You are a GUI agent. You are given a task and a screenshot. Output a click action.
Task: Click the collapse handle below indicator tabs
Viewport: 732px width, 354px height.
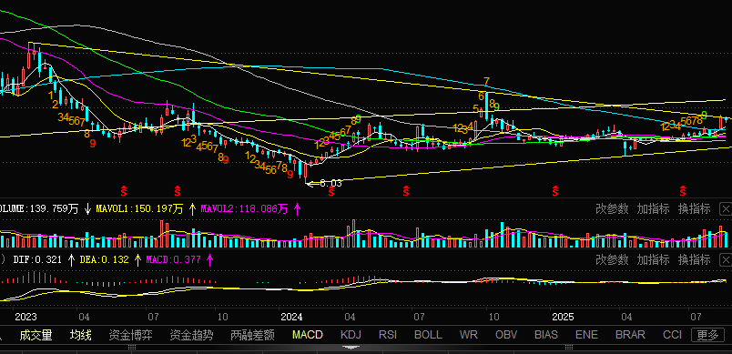pyautogui.click(x=351, y=347)
